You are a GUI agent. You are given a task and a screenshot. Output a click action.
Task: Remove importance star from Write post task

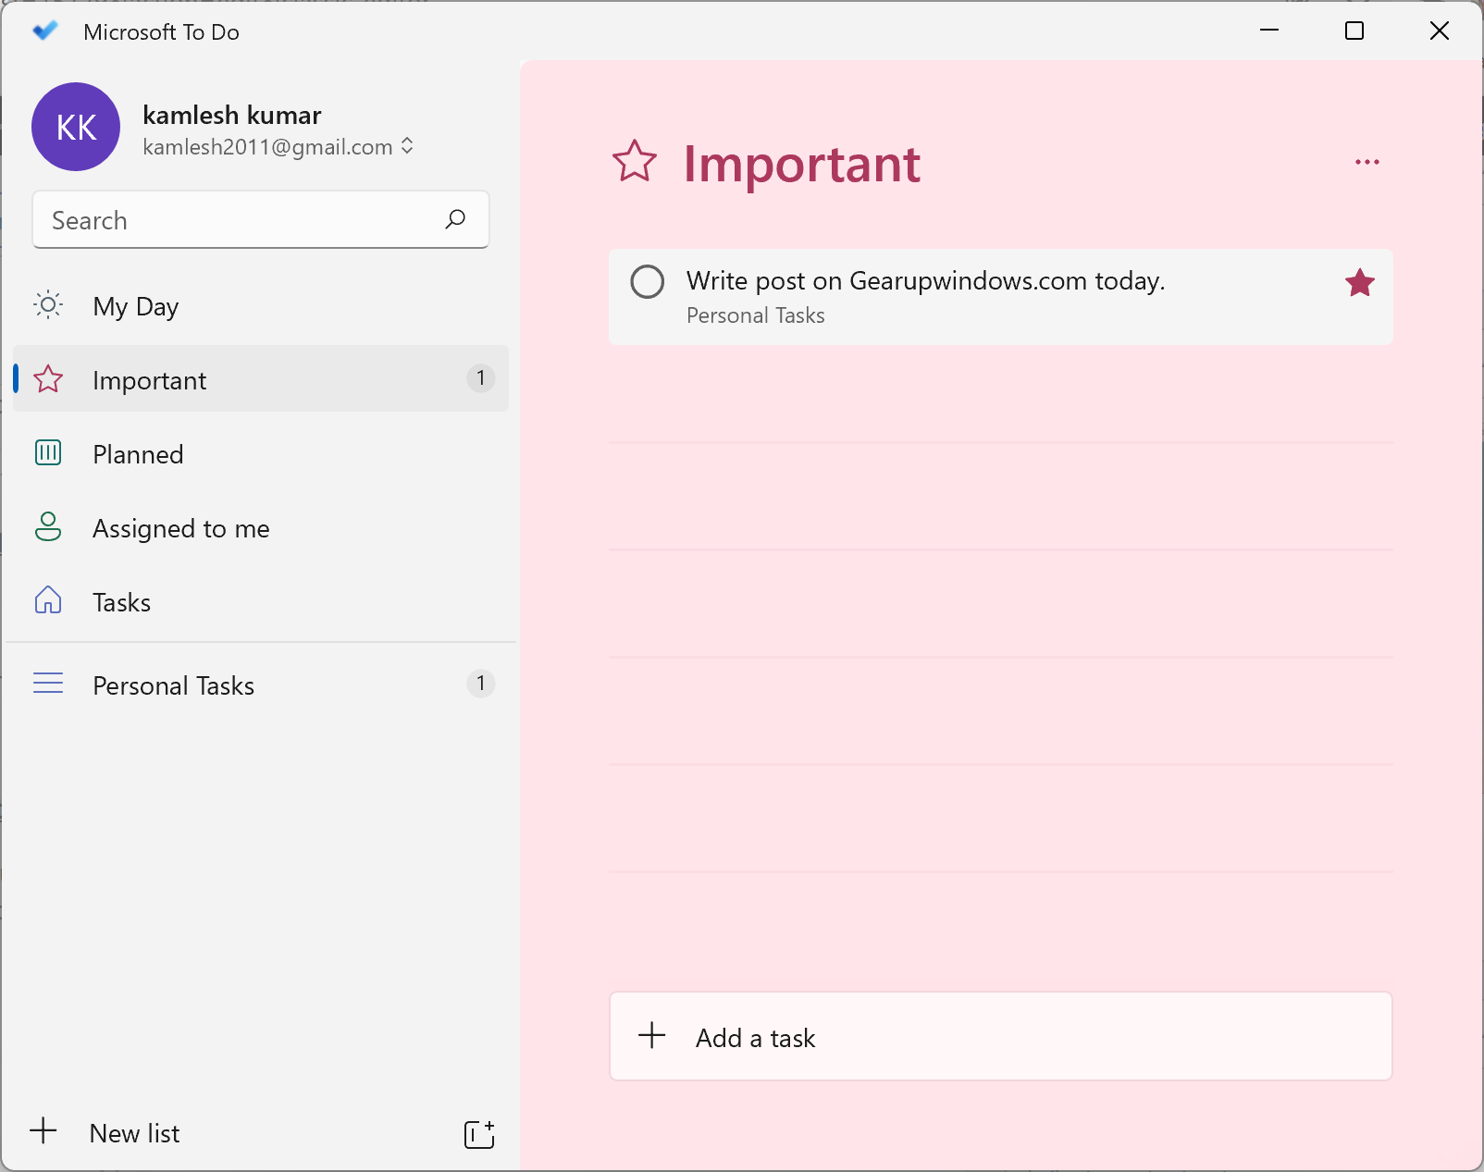[1359, 283]
